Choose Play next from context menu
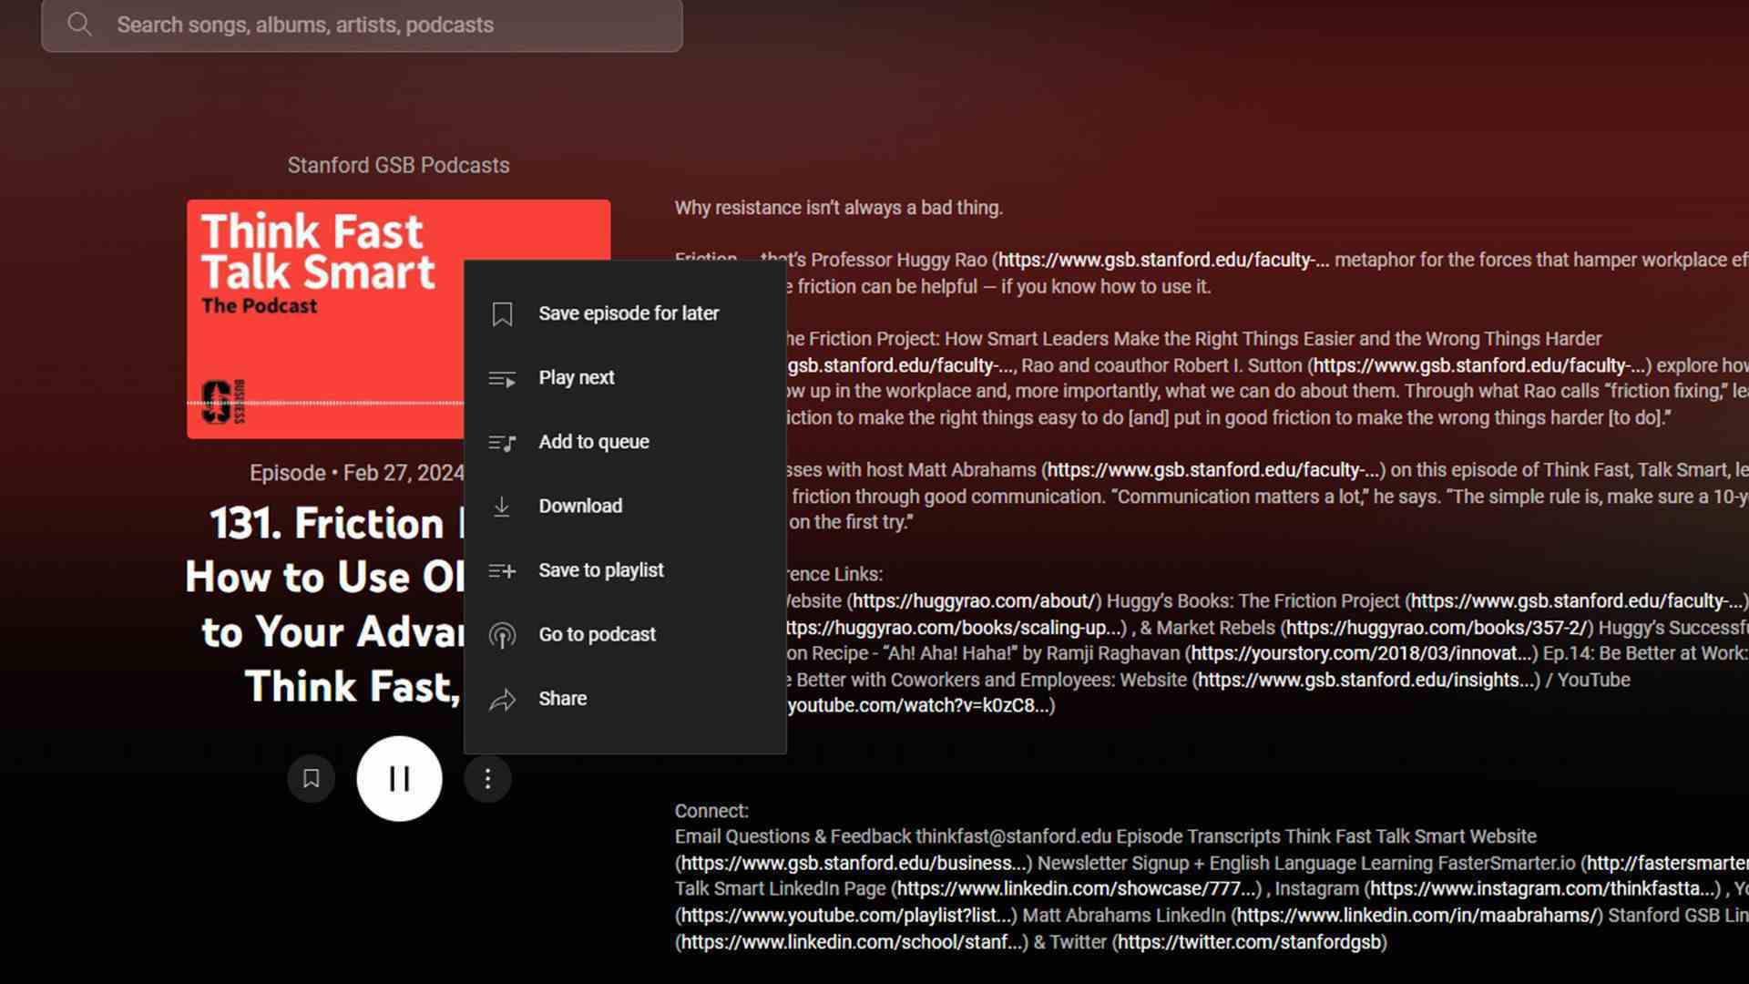Screen dimensions: 1749x984 (x=625, y=377)
